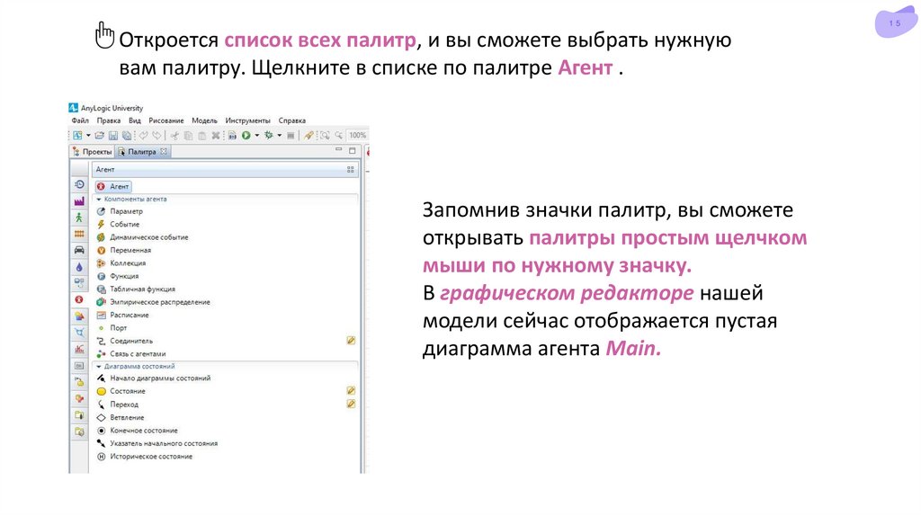Click the Redo toolbar icon
921x516 pixels.
tap(156, 135)
